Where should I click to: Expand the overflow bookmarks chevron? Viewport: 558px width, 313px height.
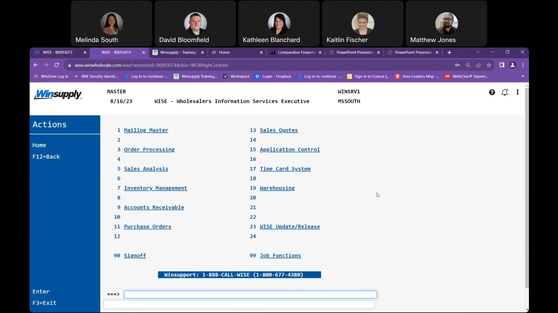(523, 76)
